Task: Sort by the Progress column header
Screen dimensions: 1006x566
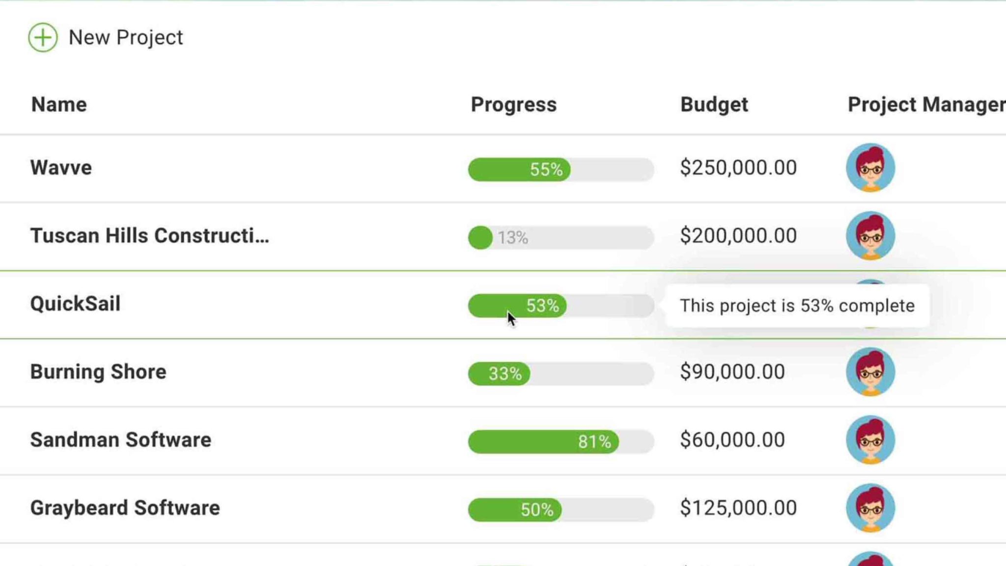Action: (x=513, y=104)
